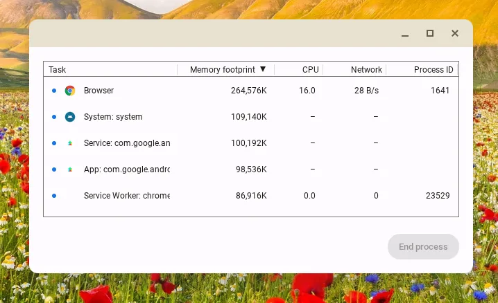The width and height of the screenshot is (498, 303).
Task: Click the Android icon beside Service: com.google.an
Action: tap(70, 143)
